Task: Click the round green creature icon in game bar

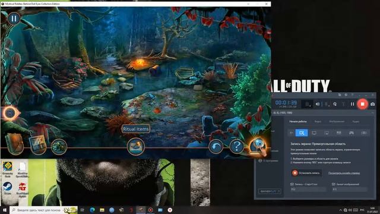Action: (x=59, y=147)
